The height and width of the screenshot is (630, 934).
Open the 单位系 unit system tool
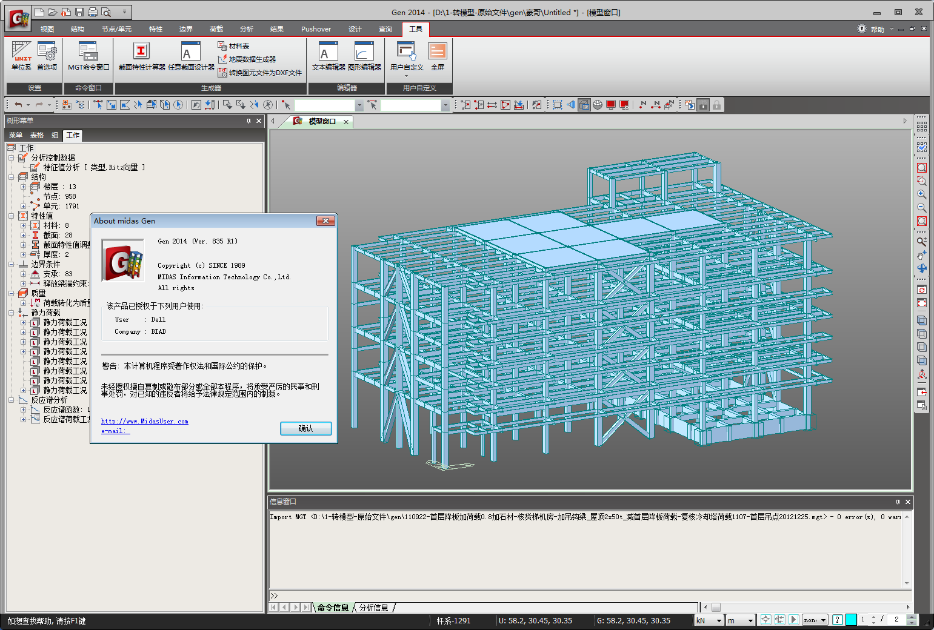pos(21,56)
